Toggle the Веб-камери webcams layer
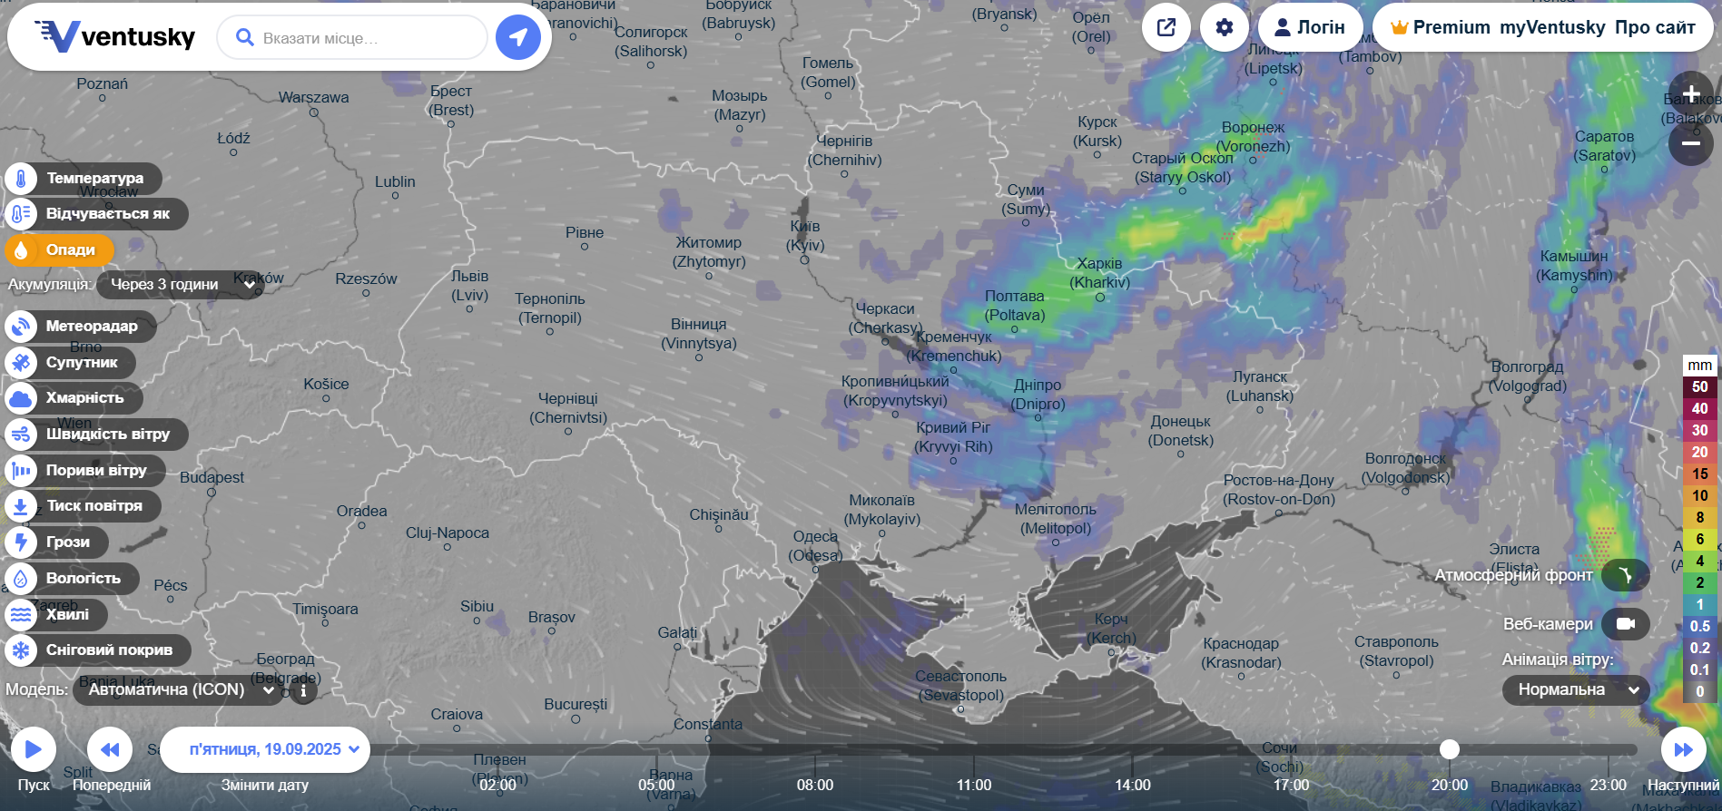Screen dimensions: 1722x811 (1625, 624)
